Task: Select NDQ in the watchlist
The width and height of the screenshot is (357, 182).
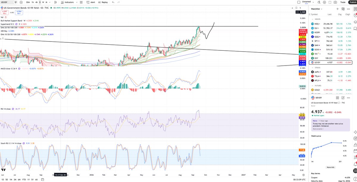Action: (x=330, y=23)
